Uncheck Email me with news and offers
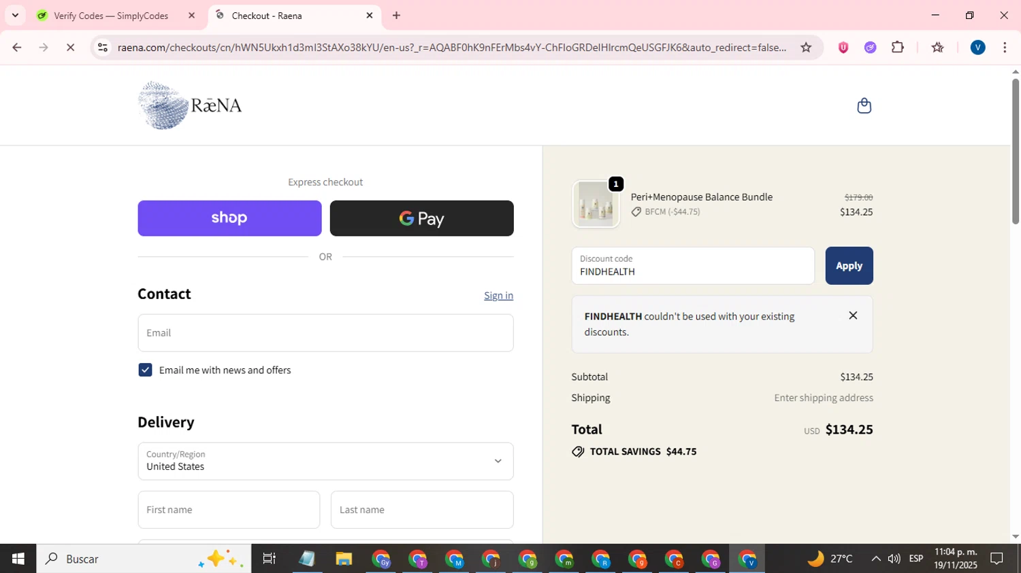Screen dimensions: 1021x573 pyautogui.click(x=145, y=370)
